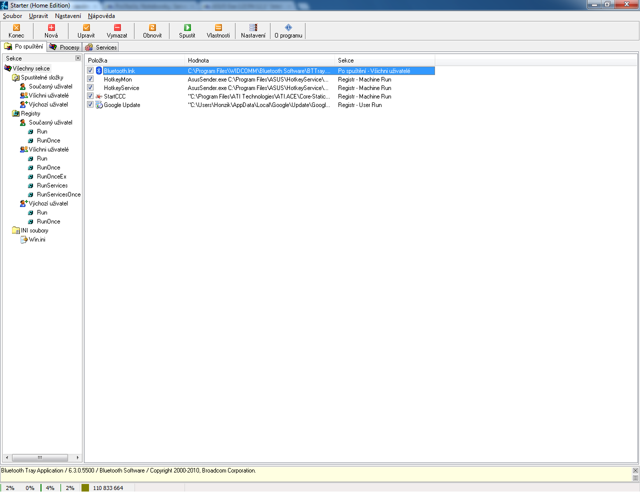Viewport: 640px width, 492px height.
Task: Switch to the Services tab
Action: 100,47
